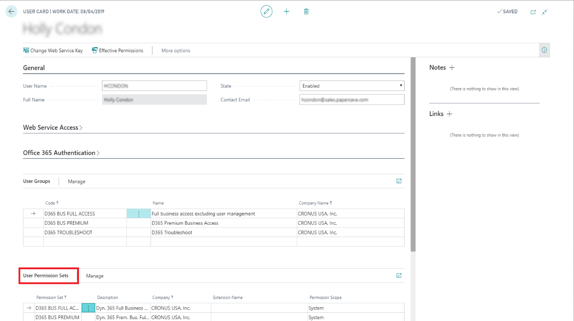Image resolution: width=574 pixels, height=321 pixels.
Task: Open Effective Permissions
Action: [118, 50]
